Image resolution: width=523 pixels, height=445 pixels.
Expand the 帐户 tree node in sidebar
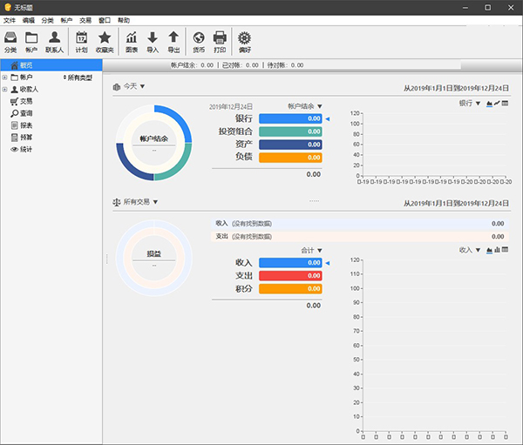coord(5,78)
